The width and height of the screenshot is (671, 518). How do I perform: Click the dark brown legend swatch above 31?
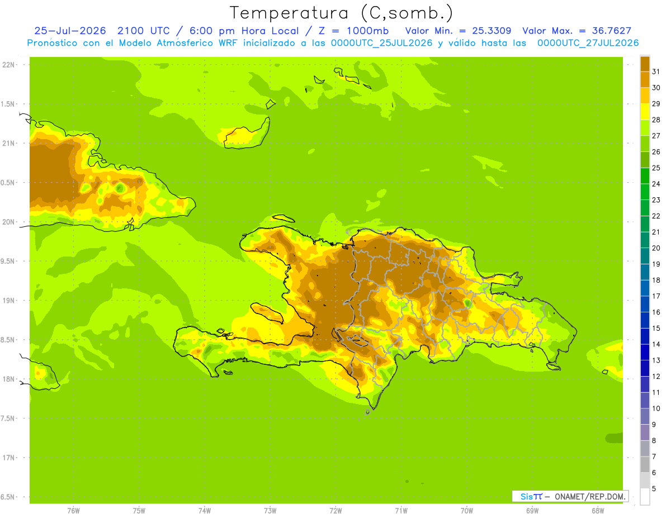645,64
